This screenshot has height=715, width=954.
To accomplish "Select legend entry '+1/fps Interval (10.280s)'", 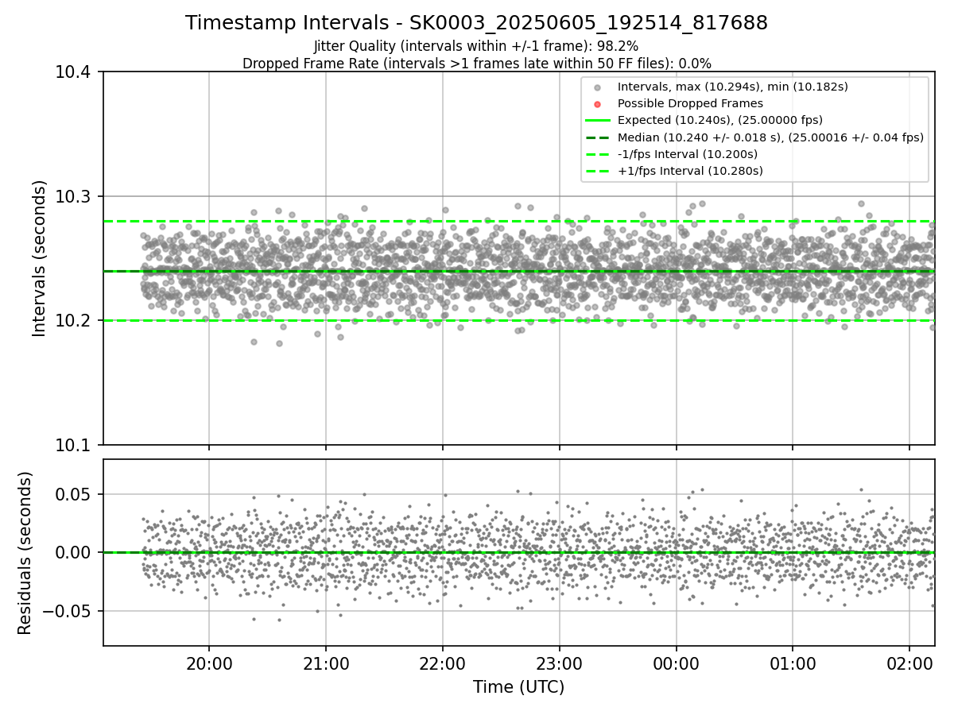I will (690, 171).
